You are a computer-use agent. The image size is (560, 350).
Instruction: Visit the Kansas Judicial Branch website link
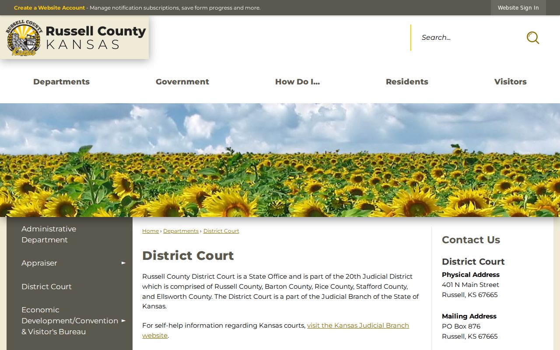pos(276,330)
